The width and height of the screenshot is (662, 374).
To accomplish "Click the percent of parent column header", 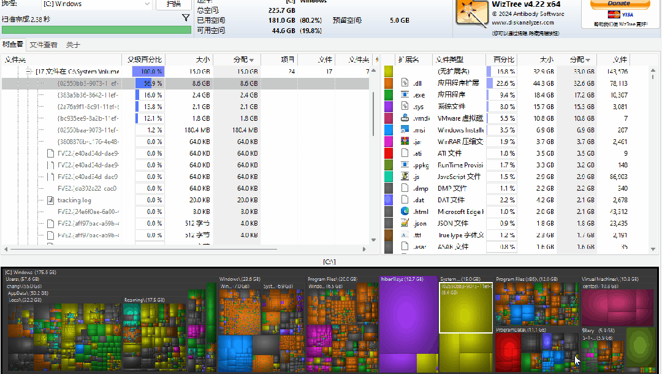I will pos(145,59).
